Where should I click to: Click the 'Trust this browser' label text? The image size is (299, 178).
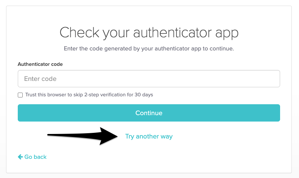point(89,95)
